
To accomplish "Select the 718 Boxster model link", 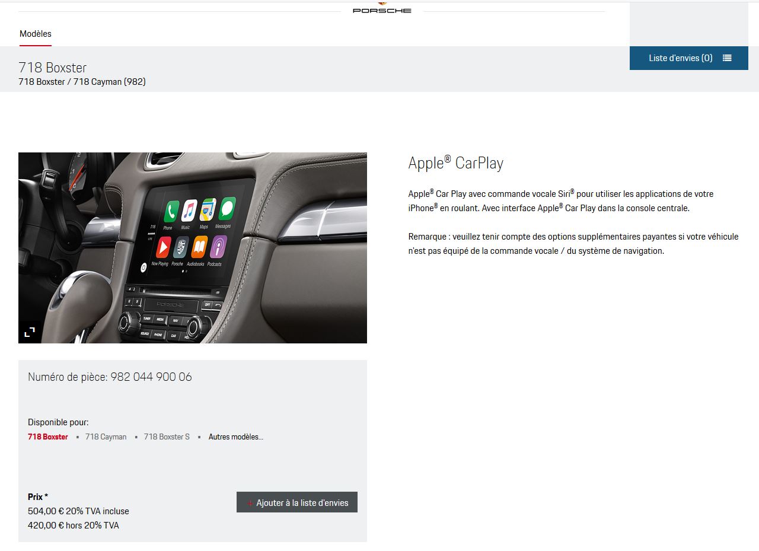I will pos(48,437).
